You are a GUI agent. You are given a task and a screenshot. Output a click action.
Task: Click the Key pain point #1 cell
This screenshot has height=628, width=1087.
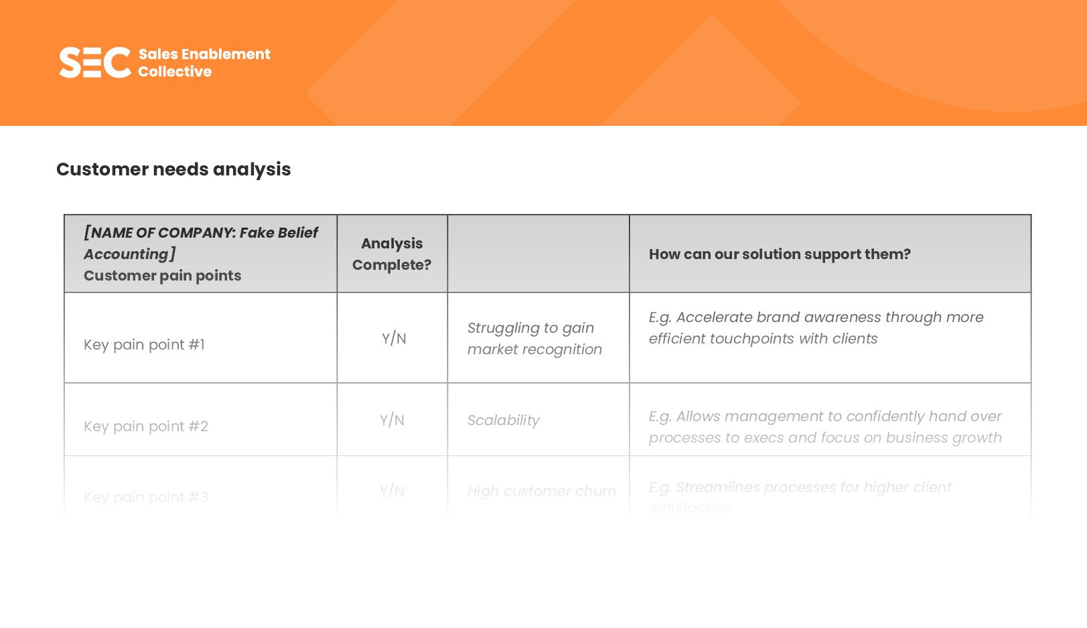(144, 345)
